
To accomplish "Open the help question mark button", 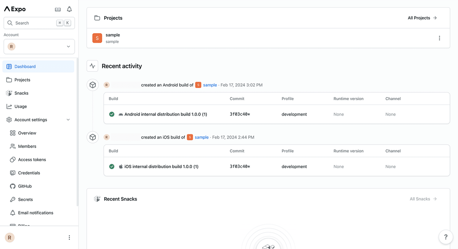I will pyautogui.click(x=445, y=237).
